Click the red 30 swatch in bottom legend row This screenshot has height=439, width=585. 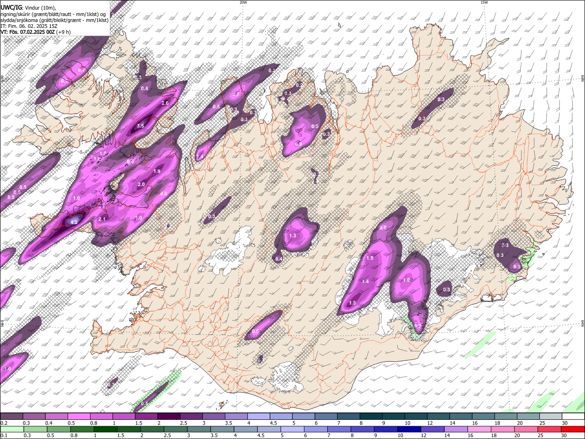[x=572, y=429]
